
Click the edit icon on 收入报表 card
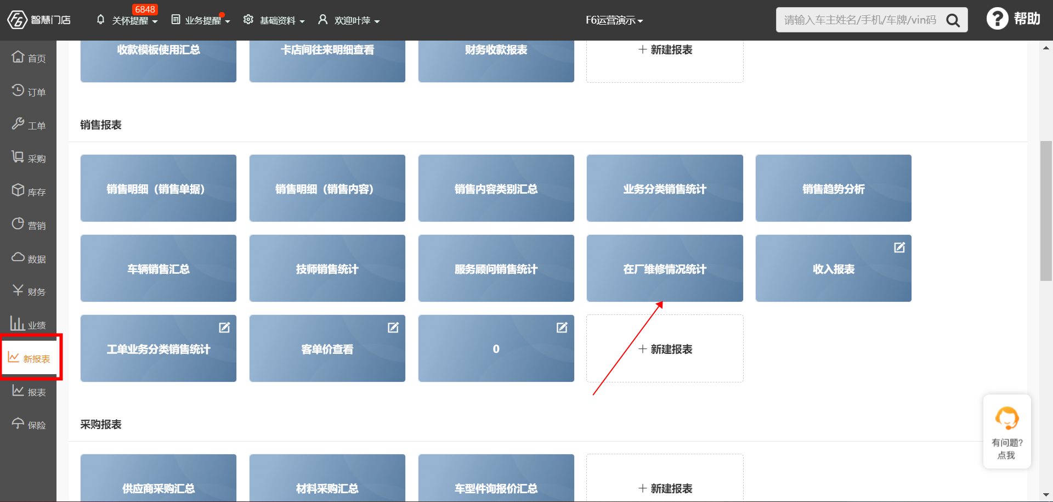899,247
